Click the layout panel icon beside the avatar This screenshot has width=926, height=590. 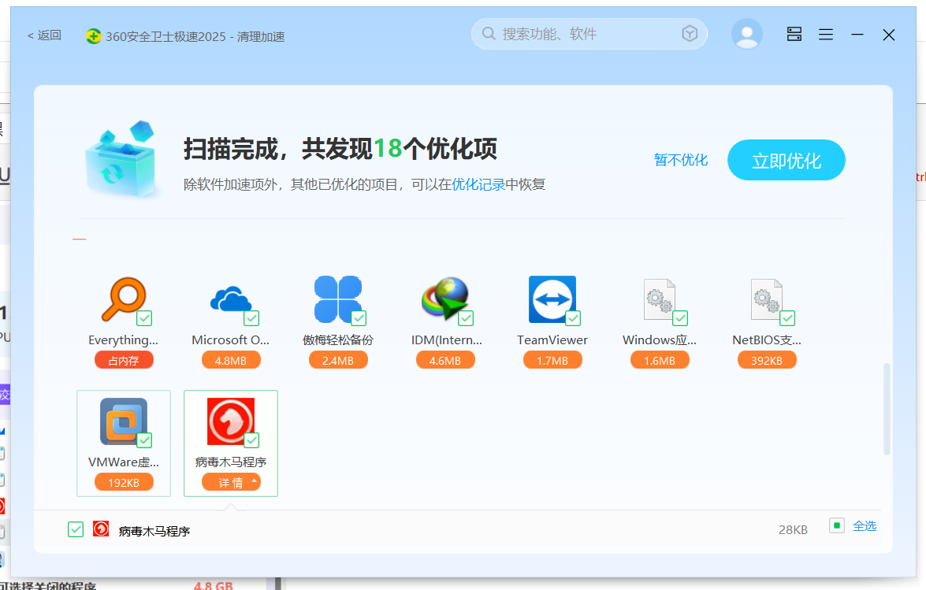click(x=794, y=34)
